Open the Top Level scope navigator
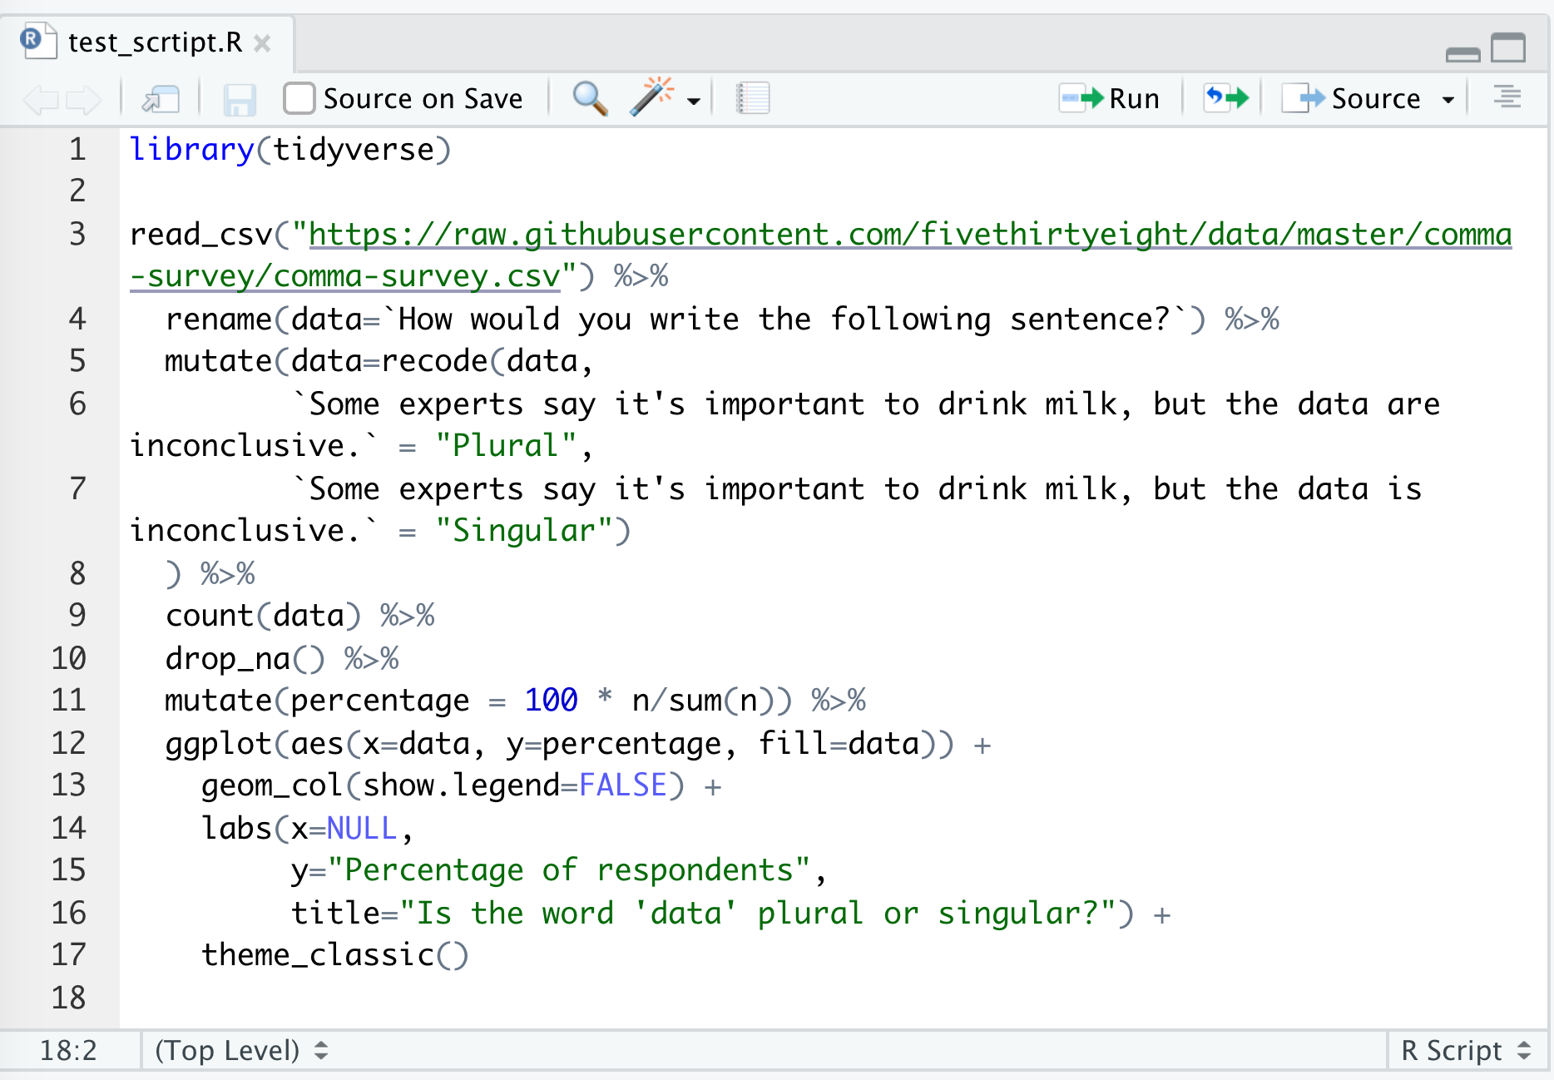Viewport: 1554px width, 1080px height. pyautogui.click(x=240, y=1050)
